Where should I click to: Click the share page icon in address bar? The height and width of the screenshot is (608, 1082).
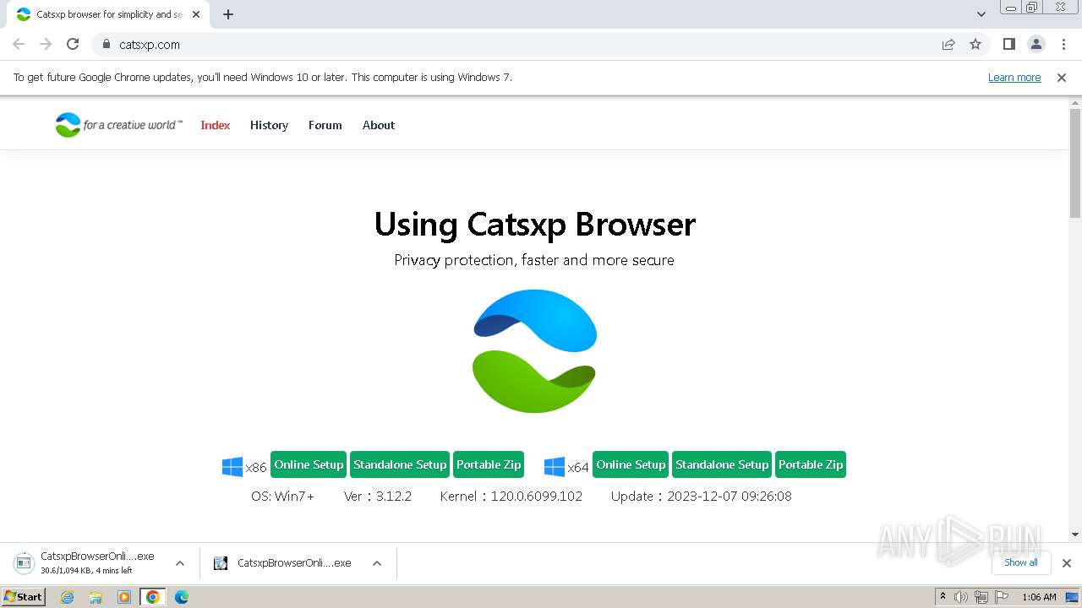pyautogui.click(x=948, y=45)
